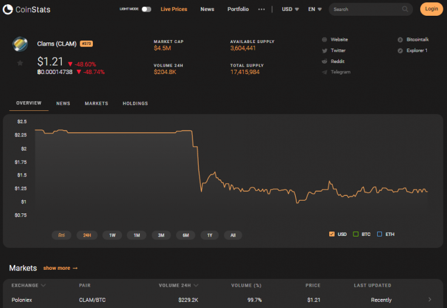The height and width of the screenshot is (308, 447).
Task: Toggle the Light Mode switch
Action: 146,9
